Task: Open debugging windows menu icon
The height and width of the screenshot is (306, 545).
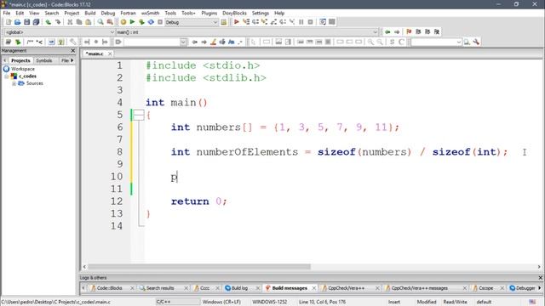Action: pyautogui.click(x=323, y=22)
